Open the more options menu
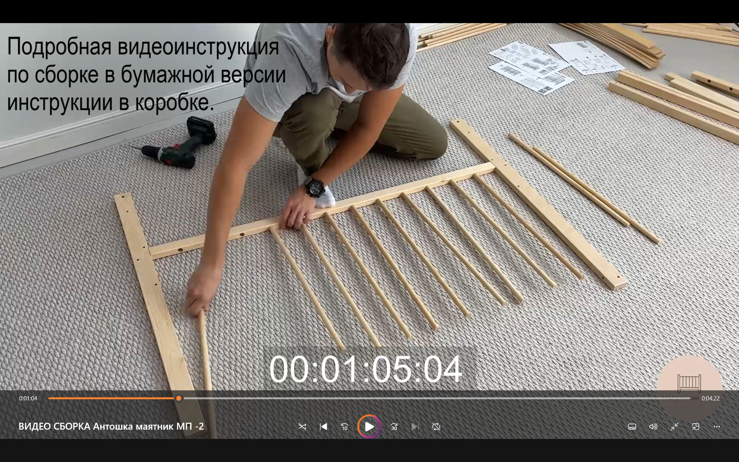 pyautogui.click(x=717, y=427)
